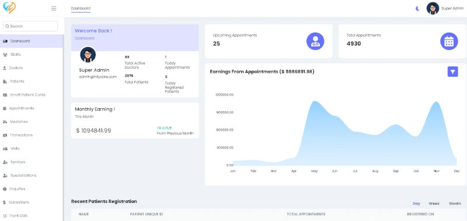Open the Super Admin profile avatar
The image size is (467, 221).
[x=433, y=8]
